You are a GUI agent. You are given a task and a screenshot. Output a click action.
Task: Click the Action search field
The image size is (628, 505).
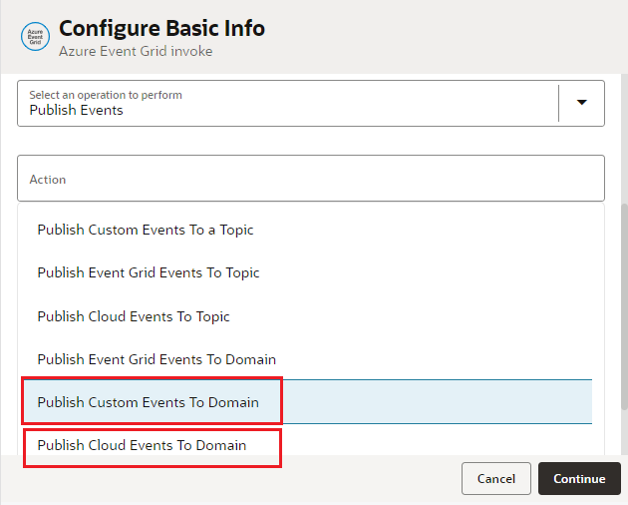311,179
